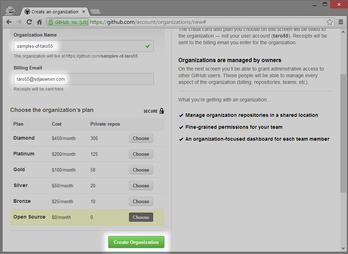348x254 pixels.
Task: Click the 'Organizations are managed by owners' heading
Action: [x=230, y=60]
